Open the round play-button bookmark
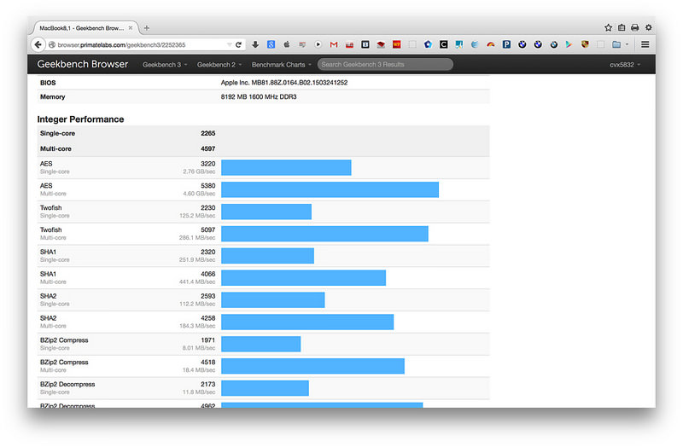Screen dimensions: 683x447 pos(318,44)
